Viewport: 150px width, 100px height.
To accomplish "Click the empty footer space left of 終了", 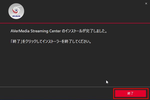I will click(x=56, y=93).
